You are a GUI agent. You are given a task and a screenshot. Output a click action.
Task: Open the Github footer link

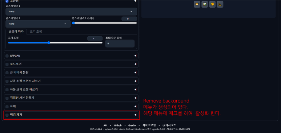point(118,125)
